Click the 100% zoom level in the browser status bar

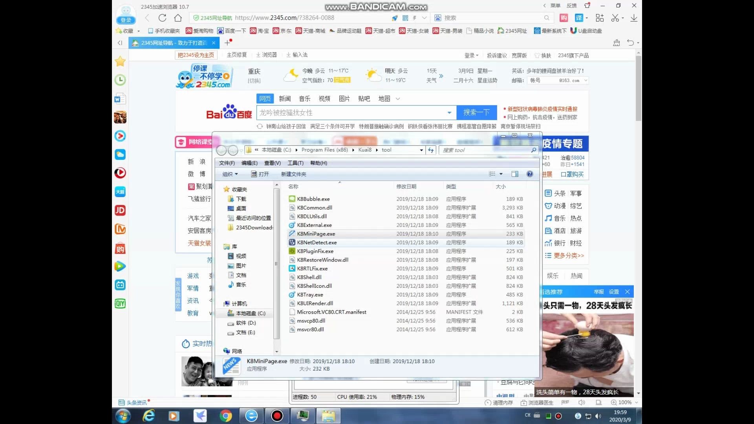[625, 402]
